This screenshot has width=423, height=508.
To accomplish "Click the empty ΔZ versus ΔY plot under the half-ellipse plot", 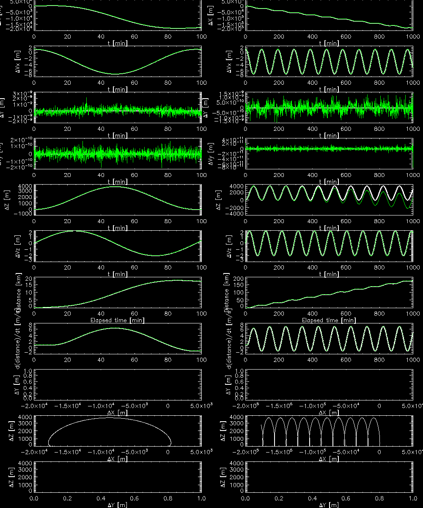I will 117,478.
